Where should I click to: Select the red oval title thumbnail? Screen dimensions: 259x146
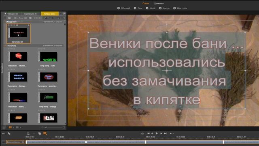point(48,77)
